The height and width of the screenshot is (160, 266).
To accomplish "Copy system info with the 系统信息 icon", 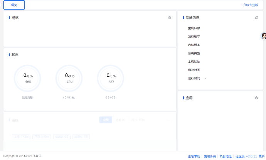I will [257, 18].
